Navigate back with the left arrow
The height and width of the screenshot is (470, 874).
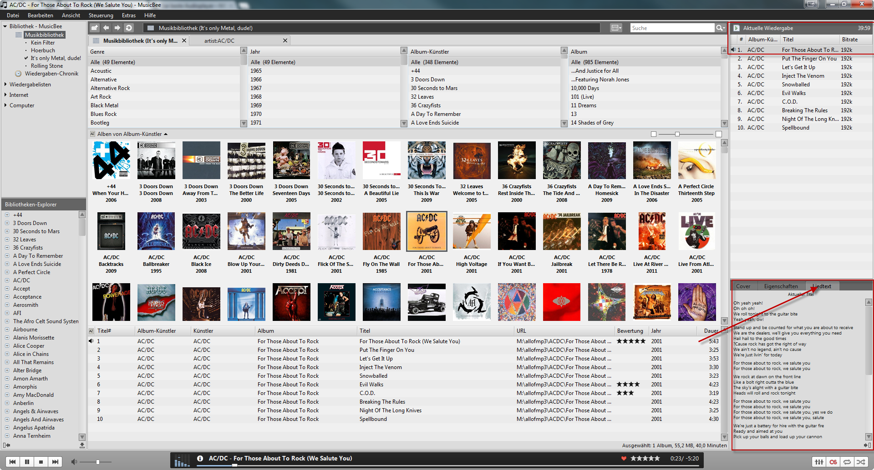[106, 28]
